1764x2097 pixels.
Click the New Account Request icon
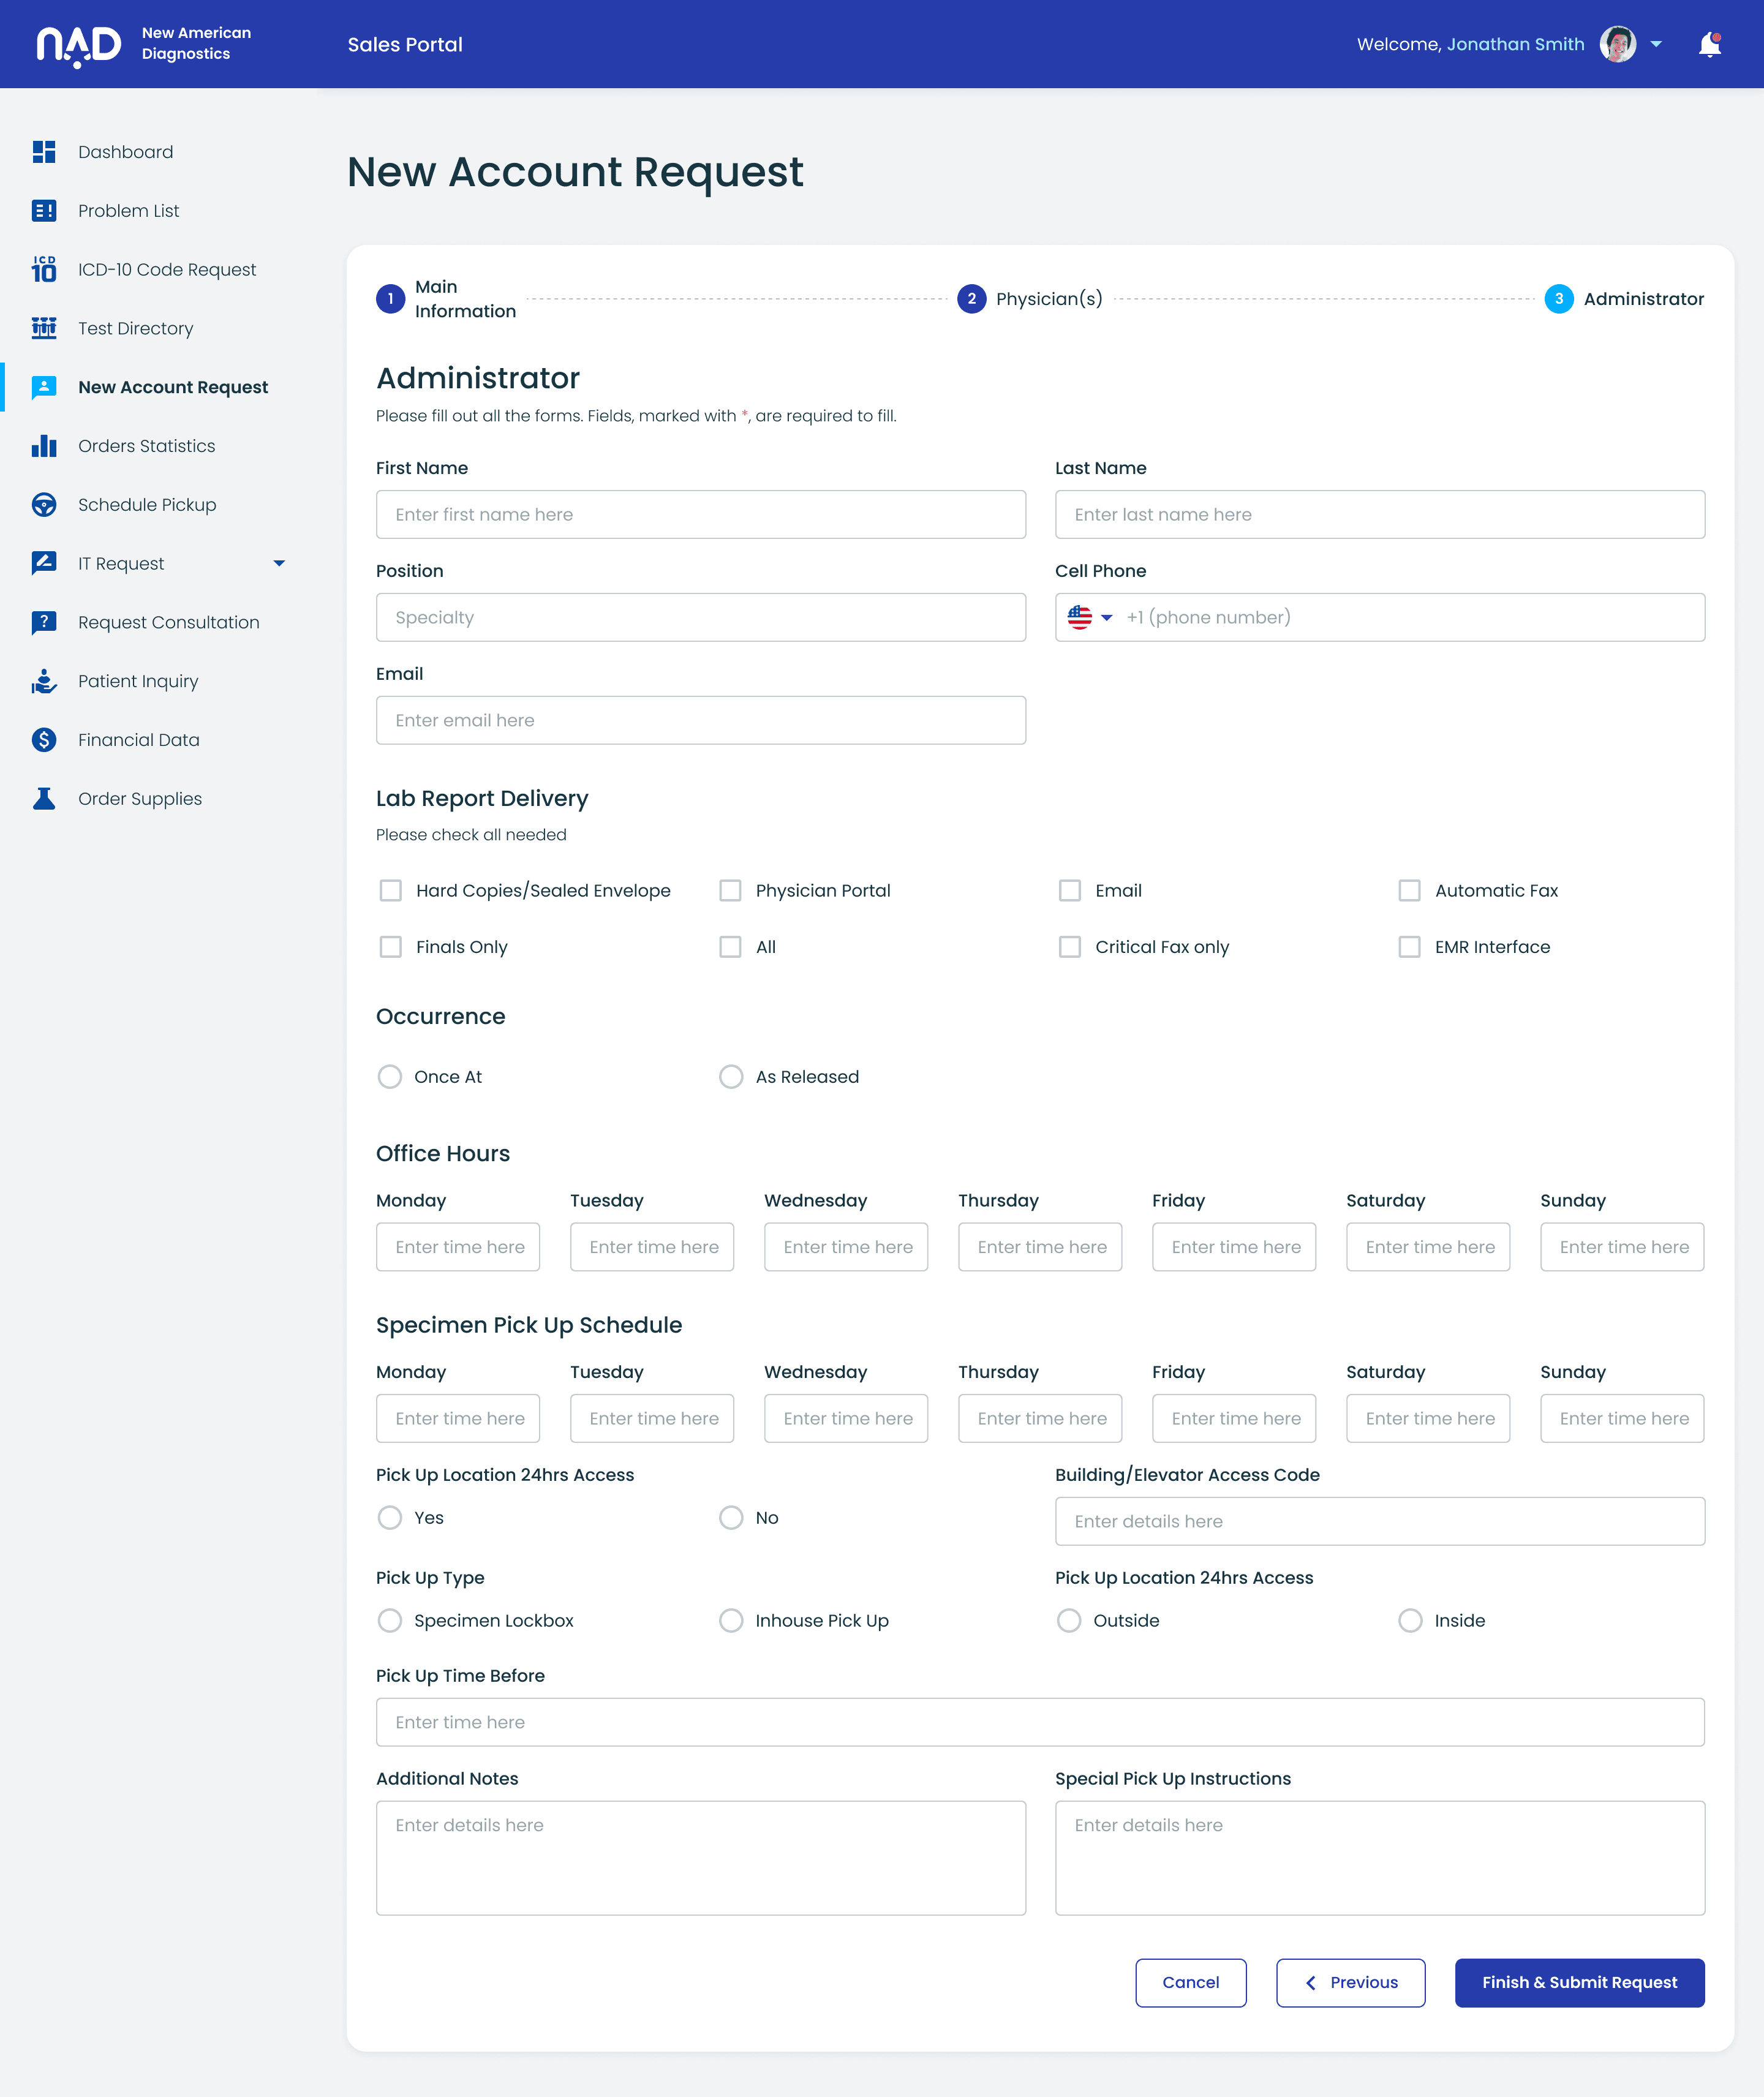point(44,387)
